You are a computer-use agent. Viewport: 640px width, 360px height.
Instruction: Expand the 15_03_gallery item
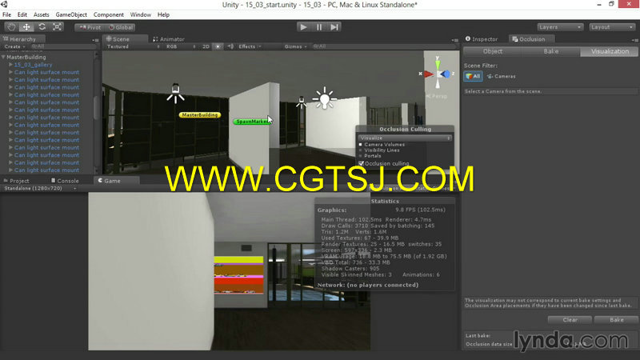click(x=10, y=65)
